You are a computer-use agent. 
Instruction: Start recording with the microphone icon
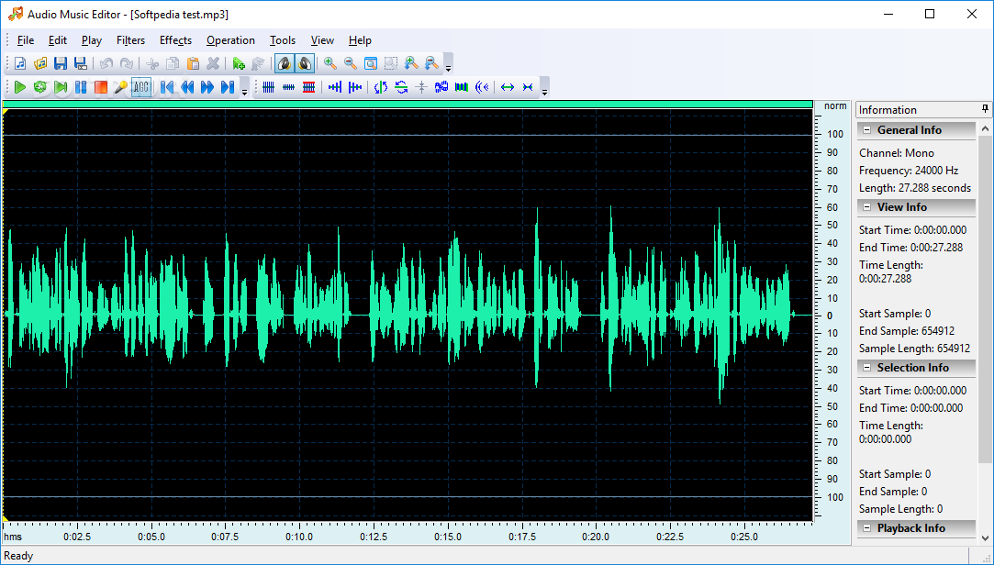tap(120, 87)
